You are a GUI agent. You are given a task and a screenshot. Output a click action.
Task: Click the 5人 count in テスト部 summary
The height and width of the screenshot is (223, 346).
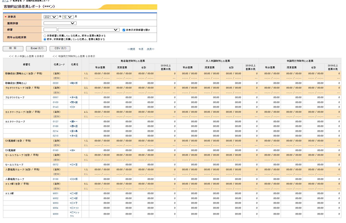click(x=86, y=184)
